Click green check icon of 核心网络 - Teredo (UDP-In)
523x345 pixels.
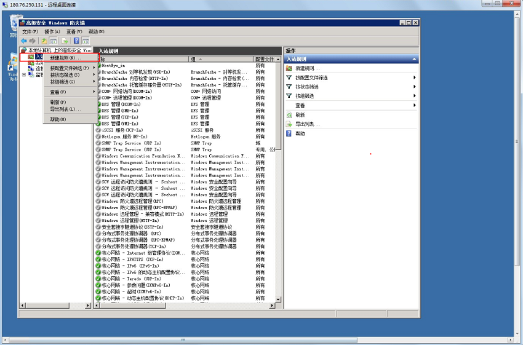(x=98, y=279)
